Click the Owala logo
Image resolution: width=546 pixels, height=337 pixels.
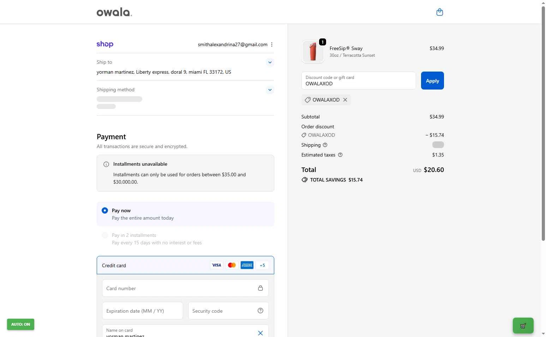coord(114,12)
